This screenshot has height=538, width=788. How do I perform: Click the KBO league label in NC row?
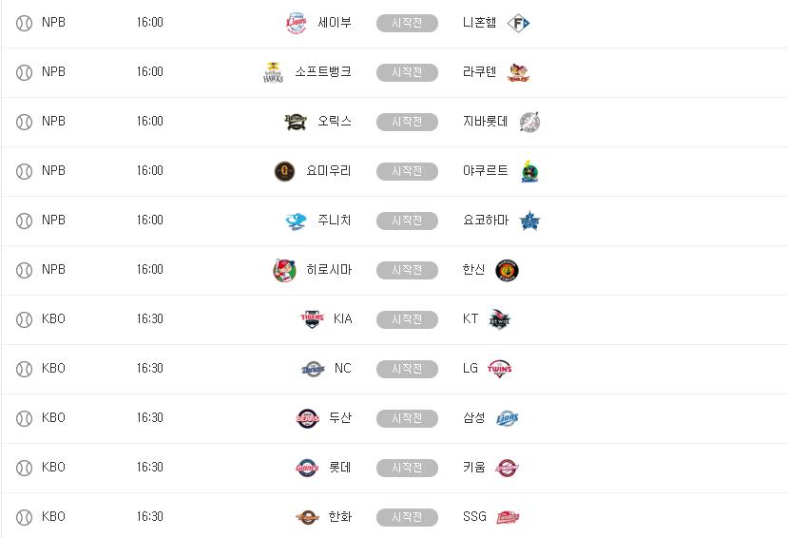click(53, 369)
